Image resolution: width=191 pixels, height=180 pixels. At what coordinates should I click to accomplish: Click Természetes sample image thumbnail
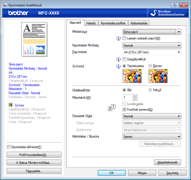pos(132,76)
